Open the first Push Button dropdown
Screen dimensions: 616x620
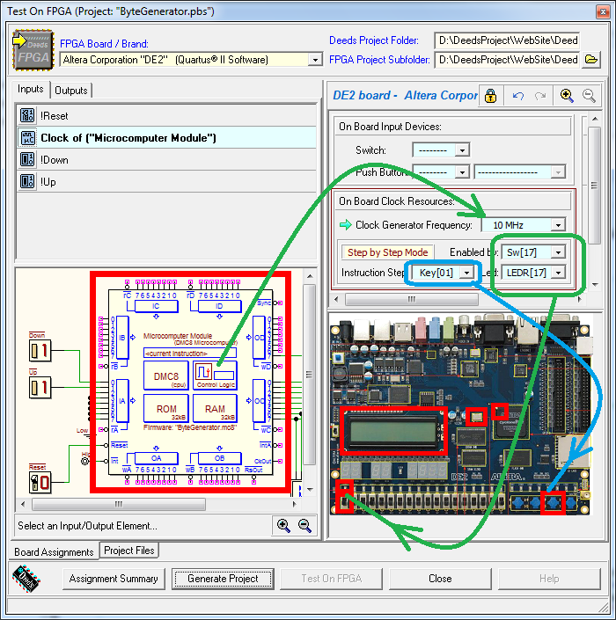pyautogui.click(x=462, y=172)
